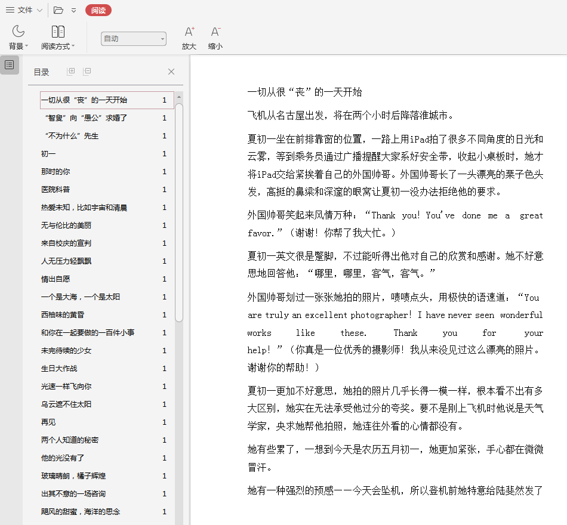Open the quick access toolbar dropdown arrow
The height and width of the screenshot is (525, 567).
(x=73, y=10)
